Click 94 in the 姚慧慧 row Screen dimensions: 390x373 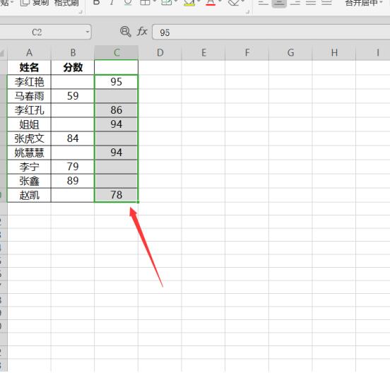(x=117, y=153)
